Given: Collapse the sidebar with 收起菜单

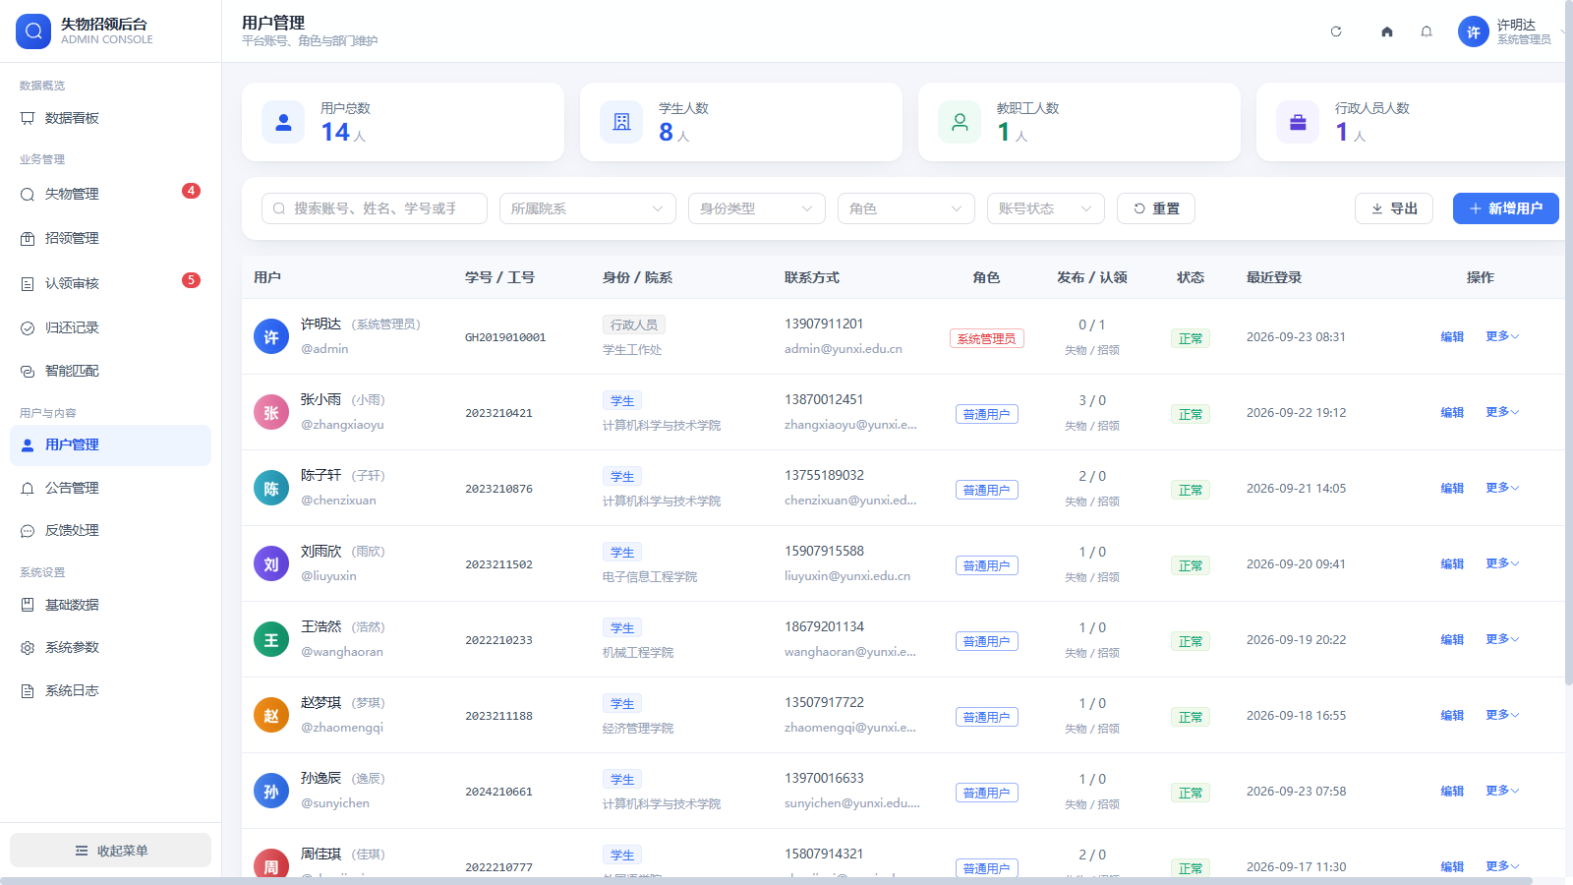Looking at the screenshot, I should pos(110,851).
